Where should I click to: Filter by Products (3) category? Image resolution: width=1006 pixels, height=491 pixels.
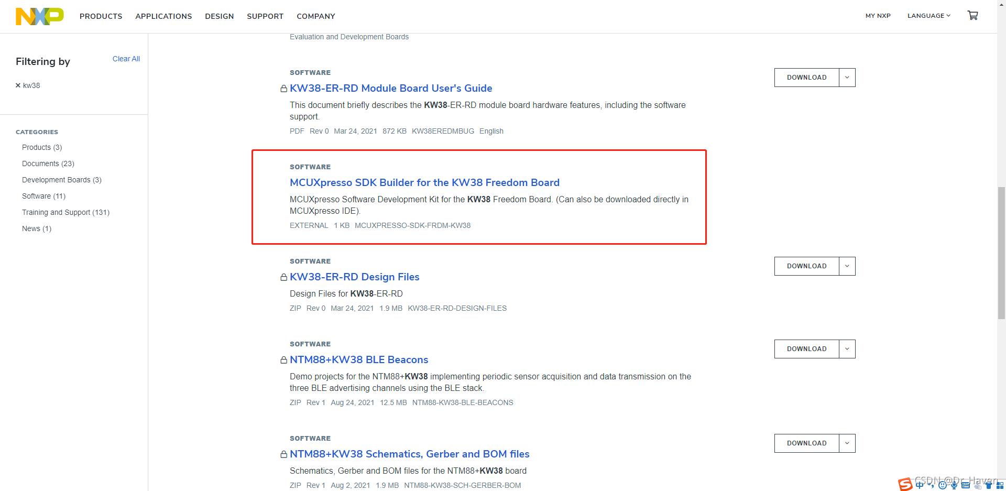click(42, 147)
